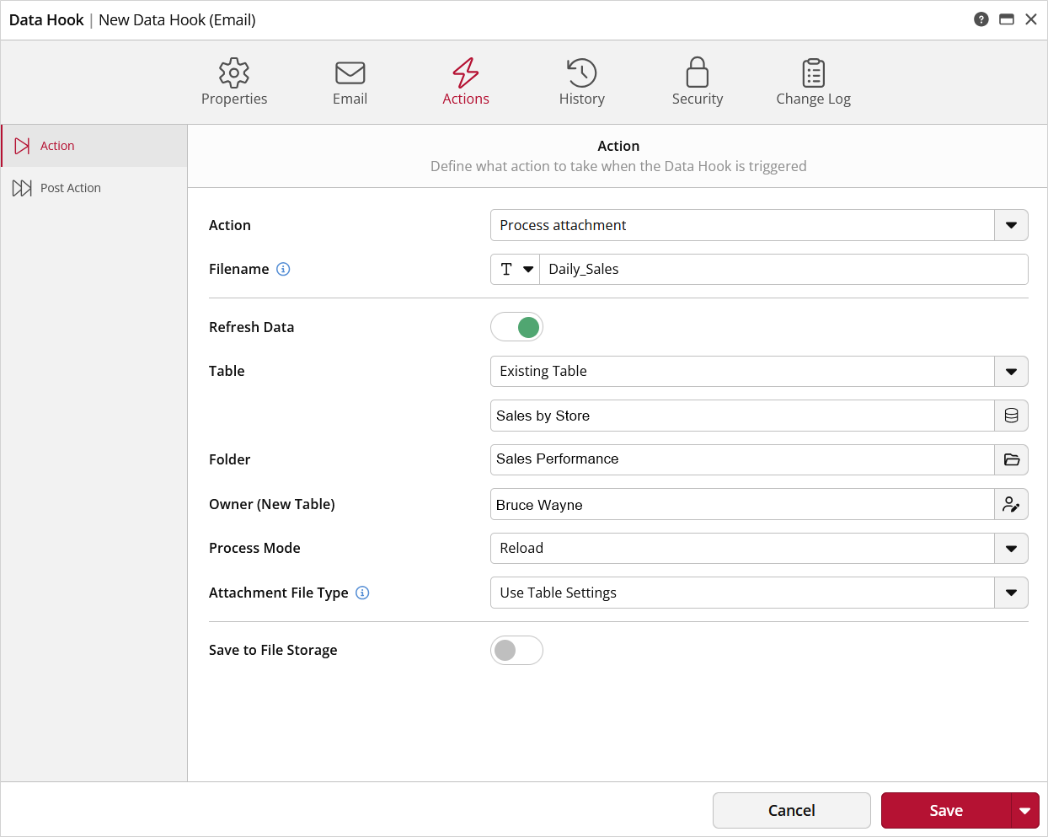Turn off the Refresh Data toggle

(x=516, y=327)
